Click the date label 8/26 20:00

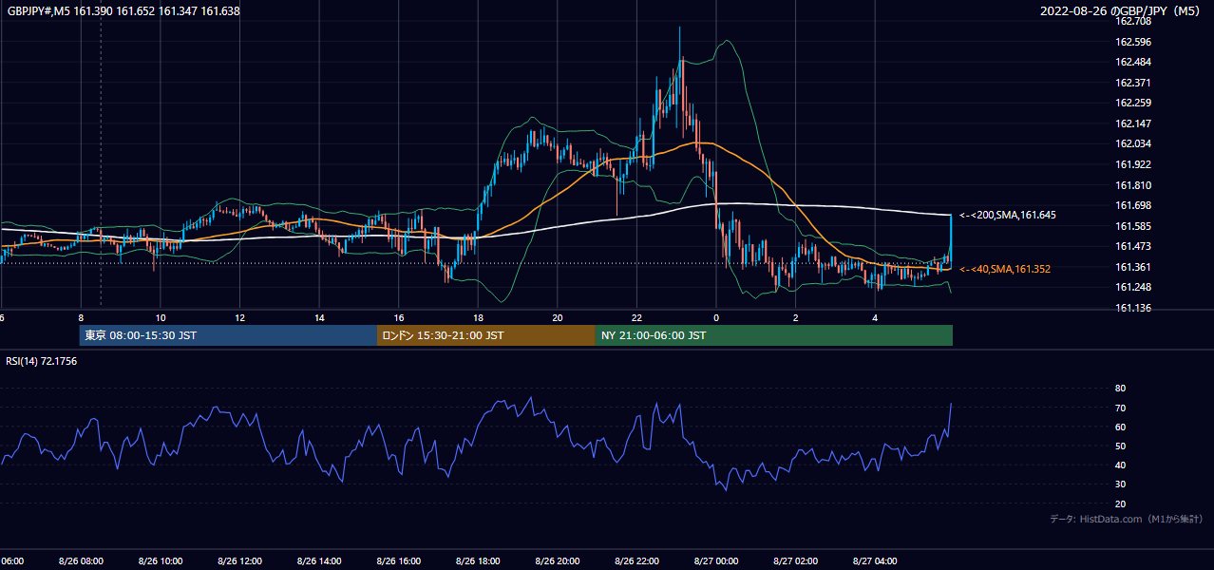point(558,560)
